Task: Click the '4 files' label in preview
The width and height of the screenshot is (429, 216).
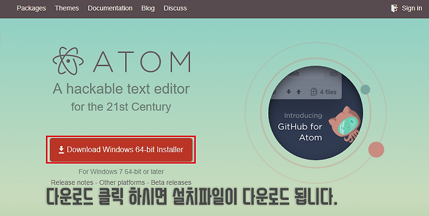Action: click(x=328, y=92)
